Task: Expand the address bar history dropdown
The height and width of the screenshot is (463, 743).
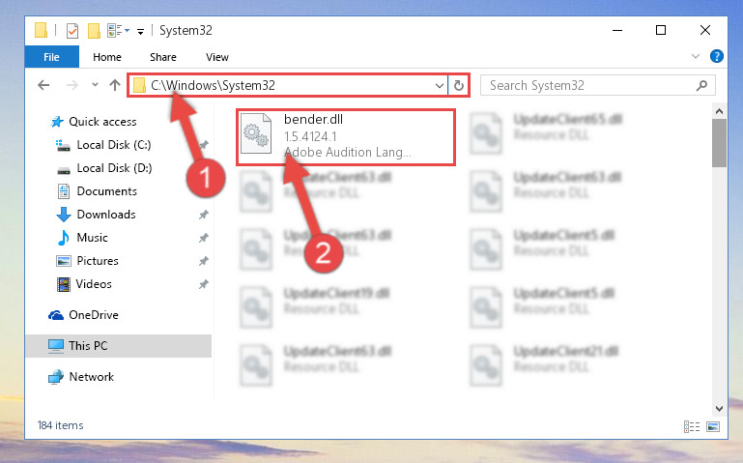Action: 440,86
